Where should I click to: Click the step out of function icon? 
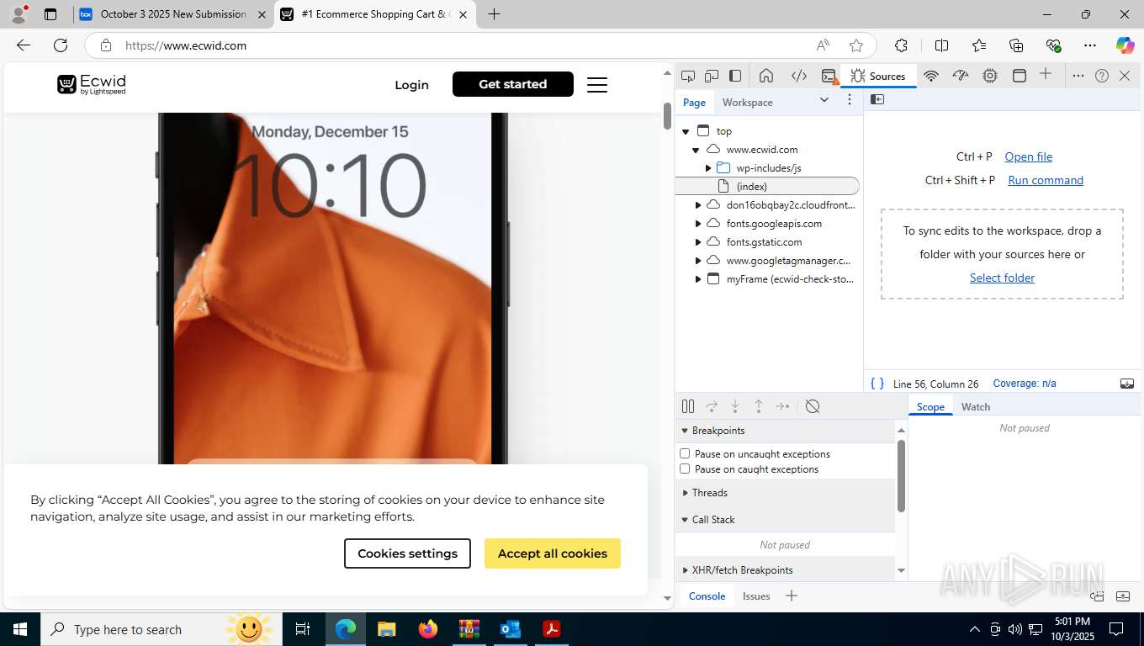[759, 406]
